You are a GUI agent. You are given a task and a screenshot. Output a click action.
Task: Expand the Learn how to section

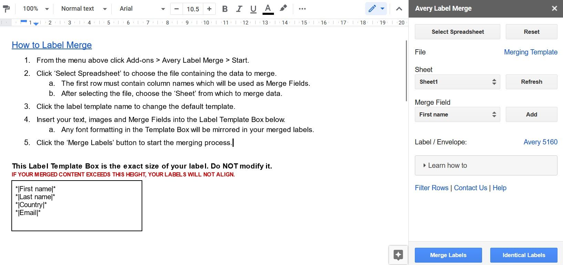(x=486, y=165)
